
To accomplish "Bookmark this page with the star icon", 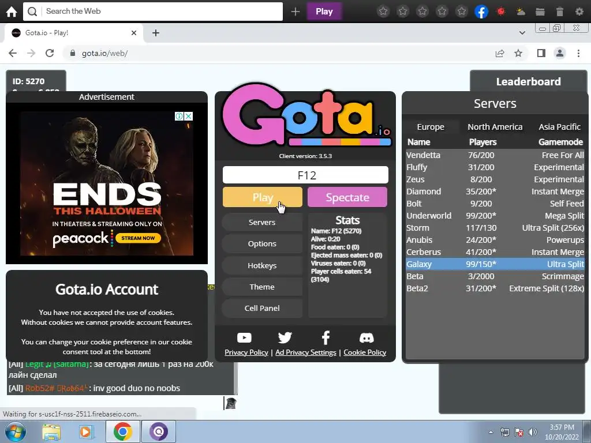I will tap(518, 53).
